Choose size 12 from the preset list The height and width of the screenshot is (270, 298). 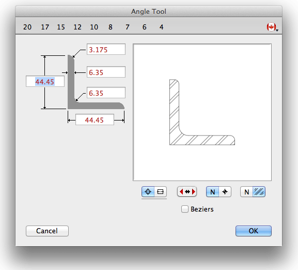77,27
